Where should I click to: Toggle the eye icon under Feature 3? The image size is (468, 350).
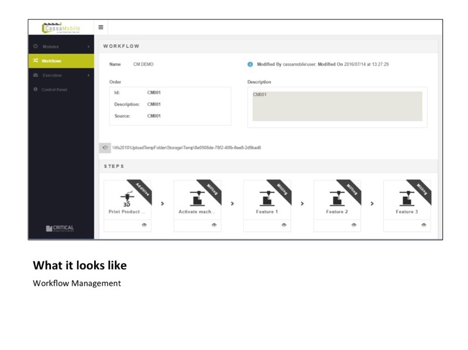pos(424,225)
